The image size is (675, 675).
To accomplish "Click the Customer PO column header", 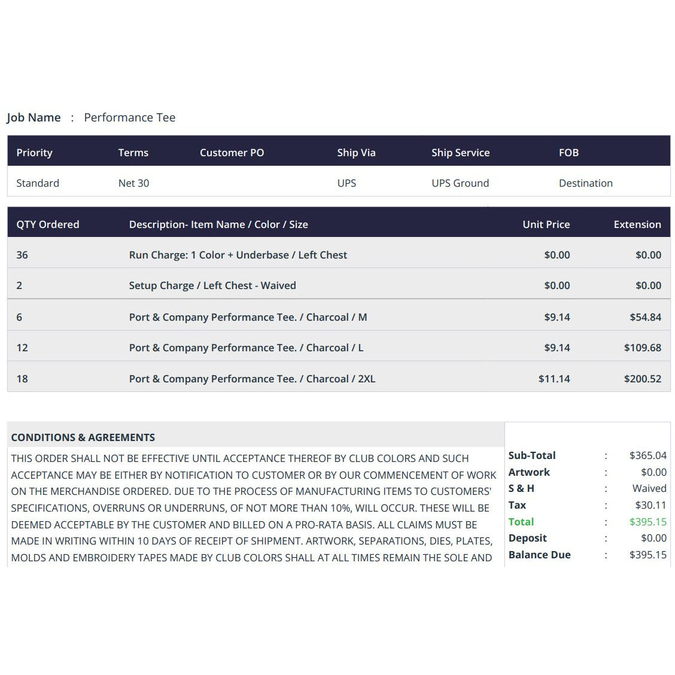I will coord(232,153).
